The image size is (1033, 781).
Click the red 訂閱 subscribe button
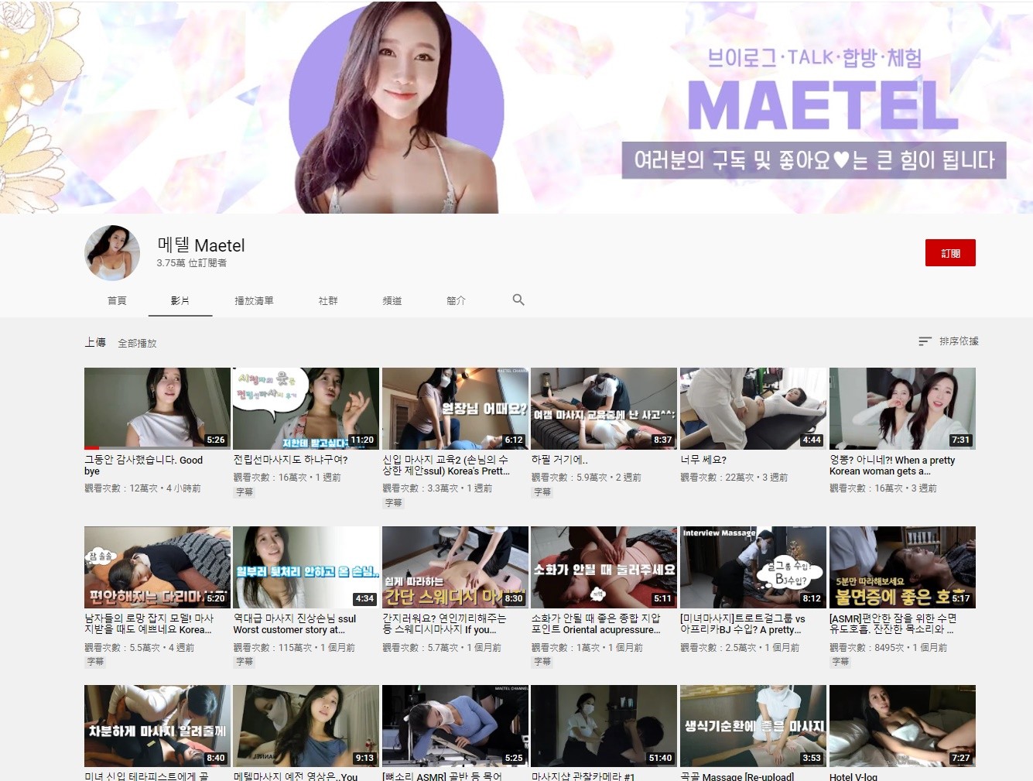click(x=950, y=253)
